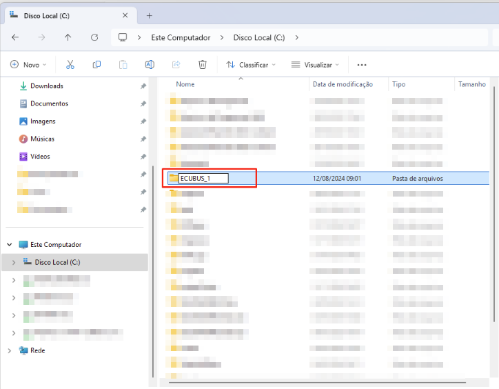Click the Cut scissors icon
Image resolution: width=499 pixels, height=389 pixels.
click(70, 64)
